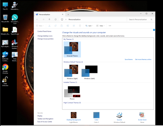
Task: Open the Color swatch setting
Action: 96,115
